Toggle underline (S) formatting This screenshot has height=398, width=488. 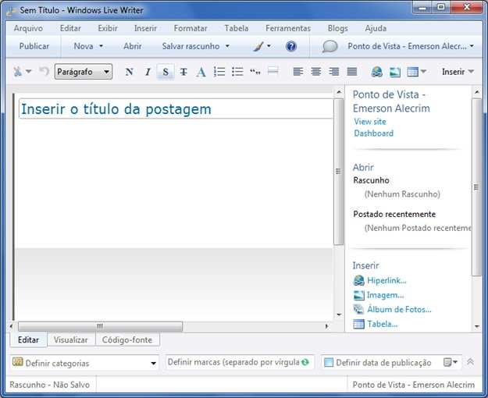pyautogui.click(x=166, y=72)
